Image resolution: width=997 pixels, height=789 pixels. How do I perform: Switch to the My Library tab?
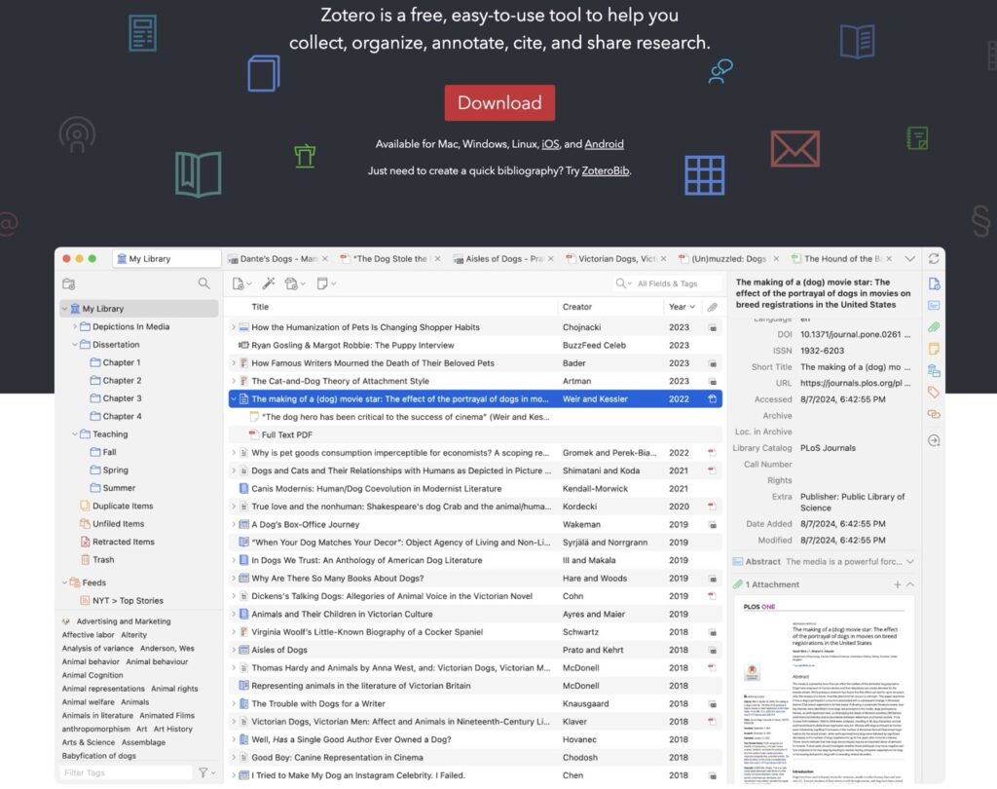[x=166, y=258]
